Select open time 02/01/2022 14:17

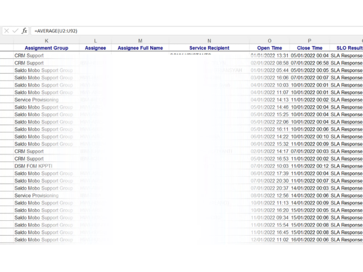coord(269,151)
